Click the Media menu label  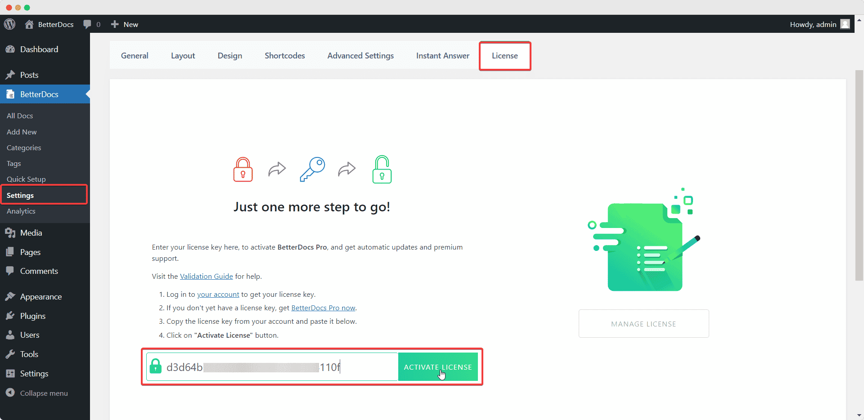tap(31, 233)
